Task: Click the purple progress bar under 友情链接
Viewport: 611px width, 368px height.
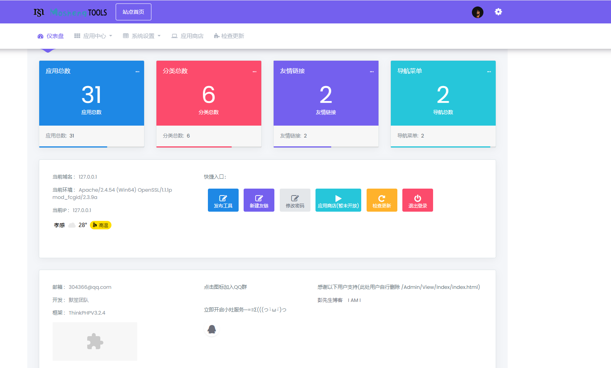Action: [302, 147]
